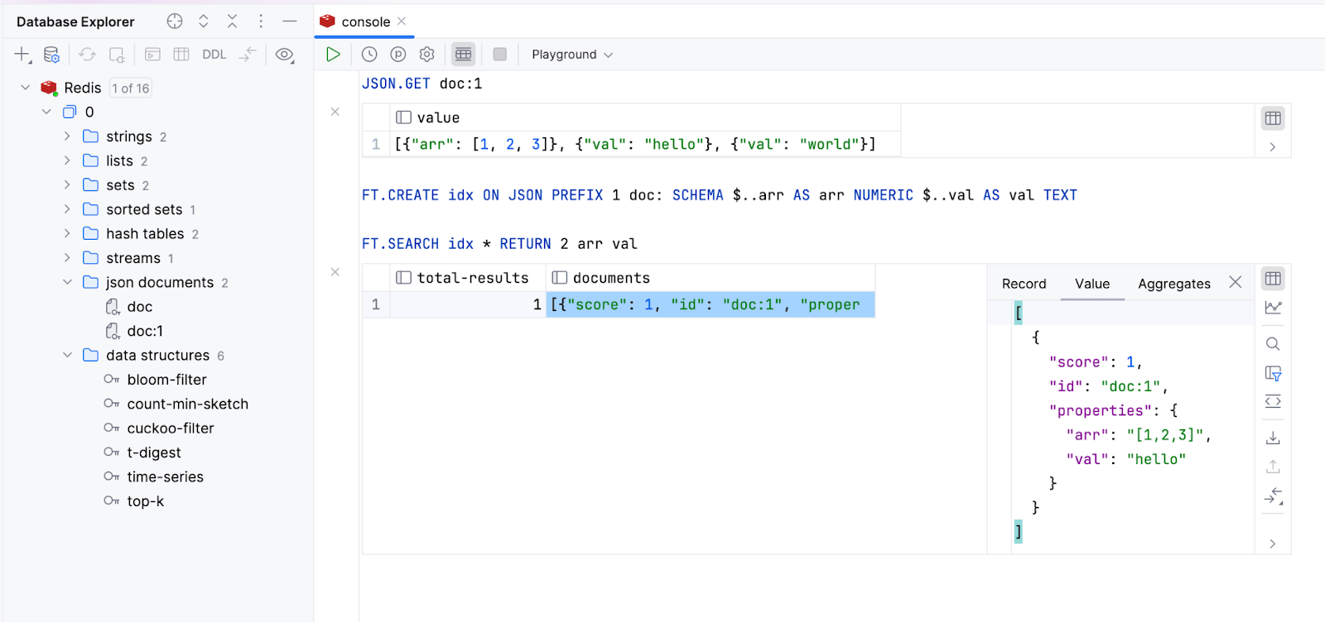Expand the strings folder
This screenshot has height=622, width=1325.
(x=67, y=136)
